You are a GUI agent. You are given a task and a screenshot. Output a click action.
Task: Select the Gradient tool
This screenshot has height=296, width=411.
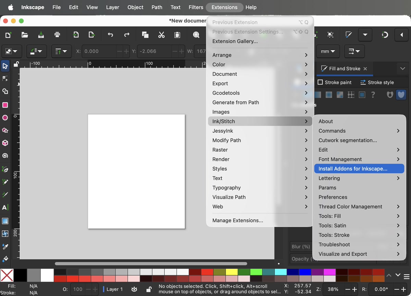(5, 221)
